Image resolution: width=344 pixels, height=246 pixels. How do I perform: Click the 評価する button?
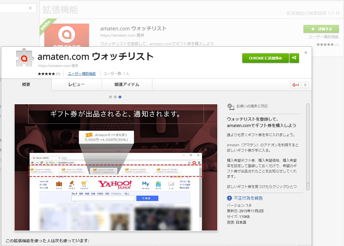click(321, 29)
